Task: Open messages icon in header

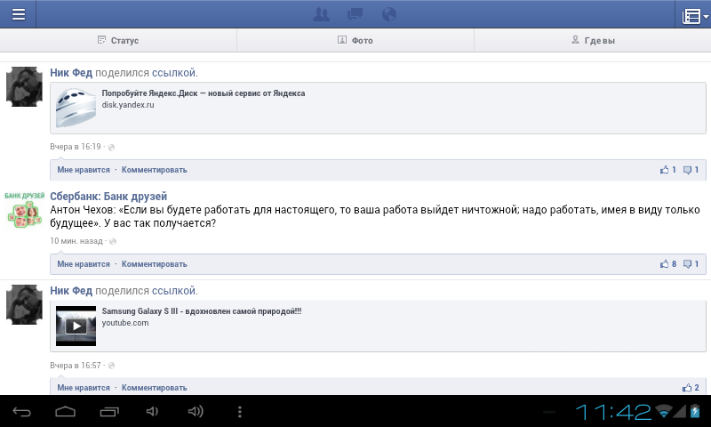Action: coord(355,14)
